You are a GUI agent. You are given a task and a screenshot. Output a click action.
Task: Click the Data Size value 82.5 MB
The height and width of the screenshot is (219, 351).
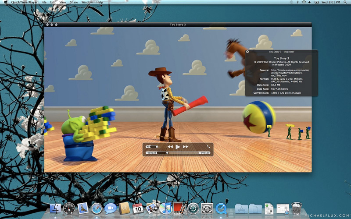[x=276, y=85]
